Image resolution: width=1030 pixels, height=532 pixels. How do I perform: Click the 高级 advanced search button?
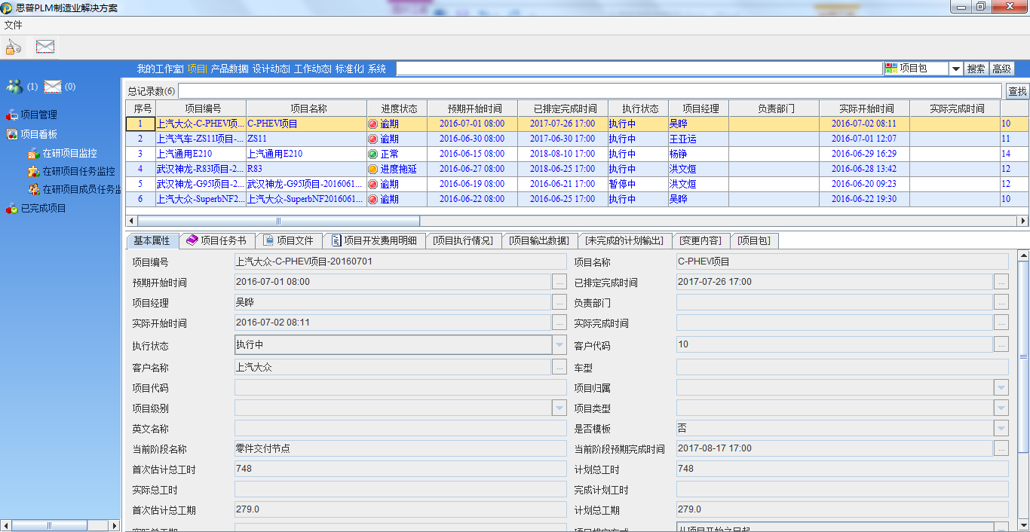click(x=1001, y=69)
